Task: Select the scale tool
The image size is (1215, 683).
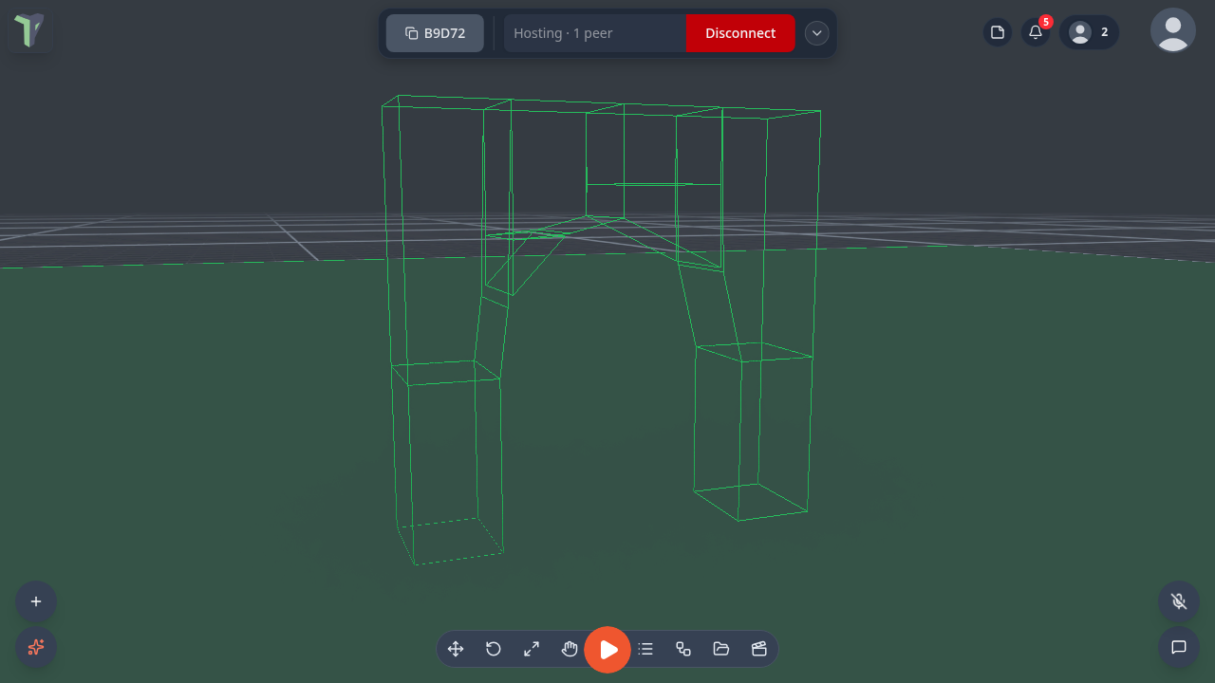Action: 532,649
